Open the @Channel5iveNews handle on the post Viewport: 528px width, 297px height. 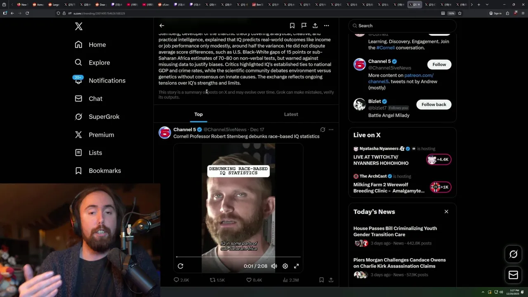tap(225, 130)
